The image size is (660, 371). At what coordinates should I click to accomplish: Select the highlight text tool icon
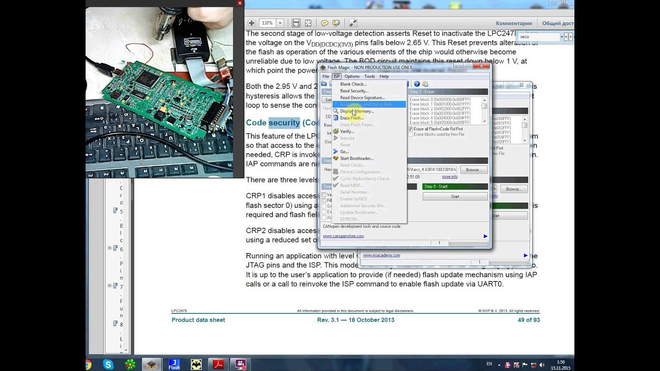pyautogui.click(x=336, y=23)
